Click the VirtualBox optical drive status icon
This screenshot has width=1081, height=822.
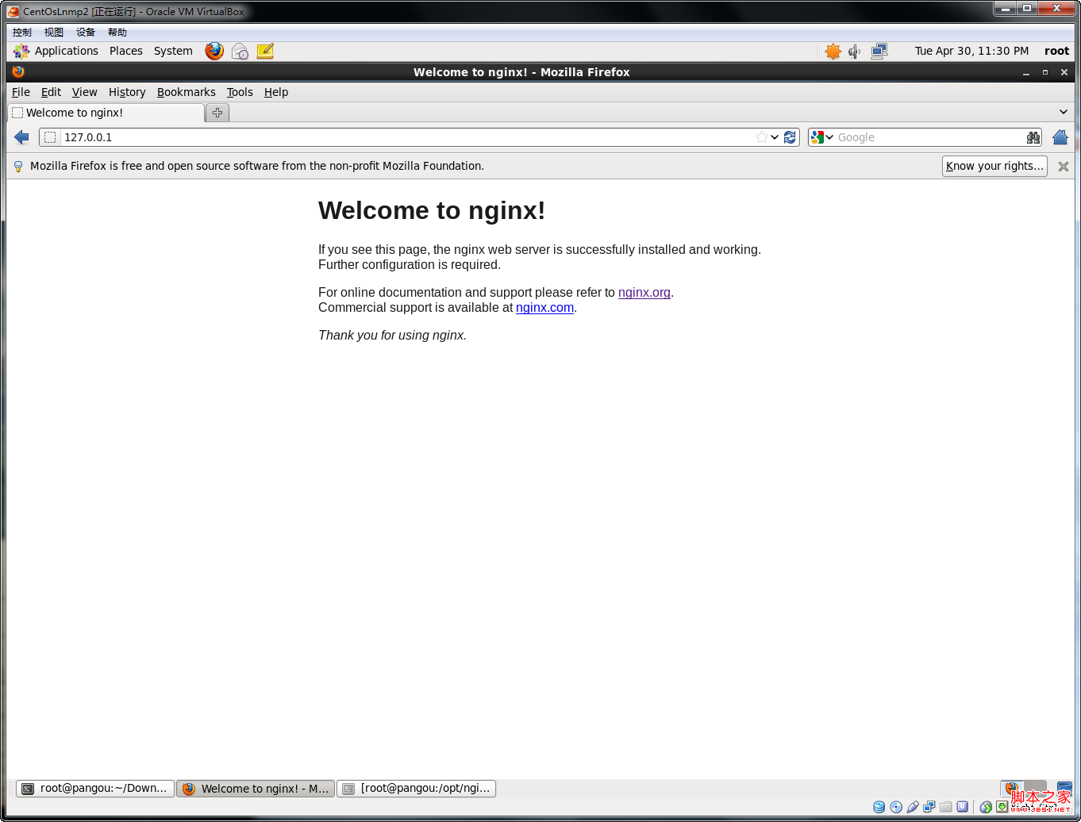pyautogui.click(x=895, y=806)
